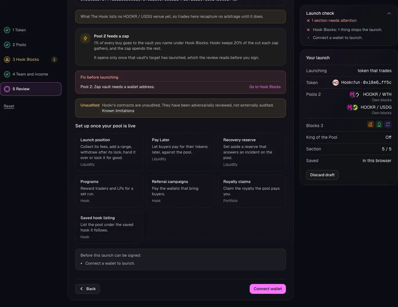Click the check icon beside 2 Pools
Viewport: 398px width, 307px height.
pos(7,45)
